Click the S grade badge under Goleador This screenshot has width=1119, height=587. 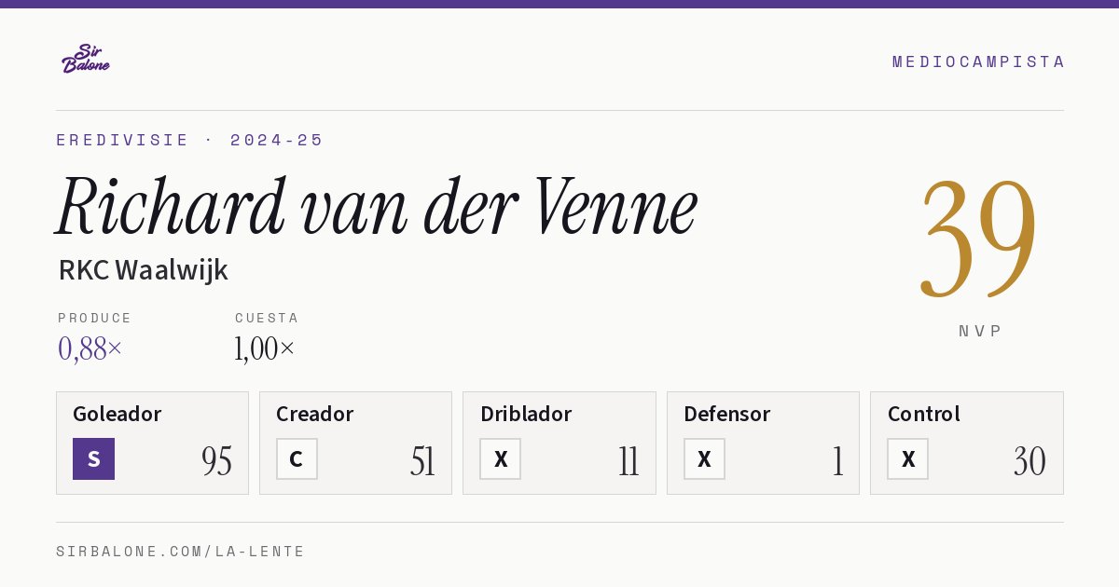tap(93, 458)
